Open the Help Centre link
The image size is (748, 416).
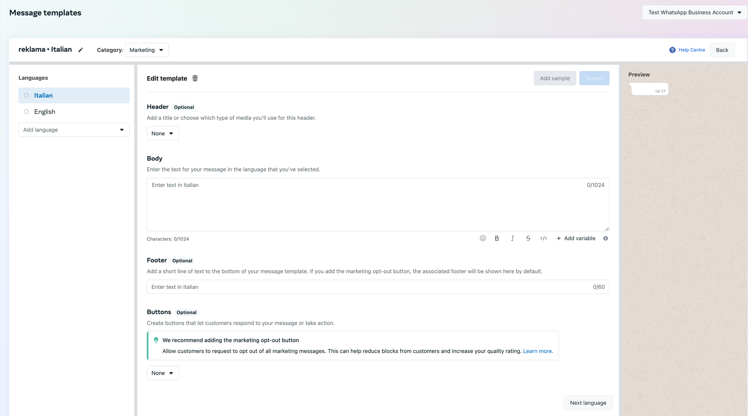point(691,50)
